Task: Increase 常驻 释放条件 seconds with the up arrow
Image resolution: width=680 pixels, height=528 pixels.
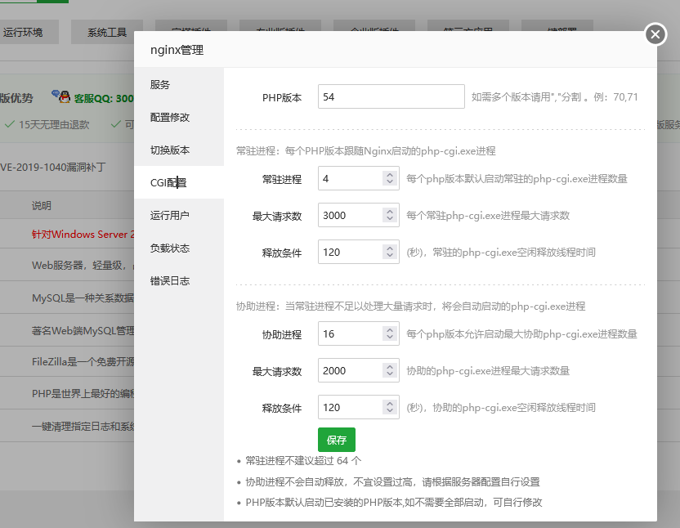Action: pos(389,248)
